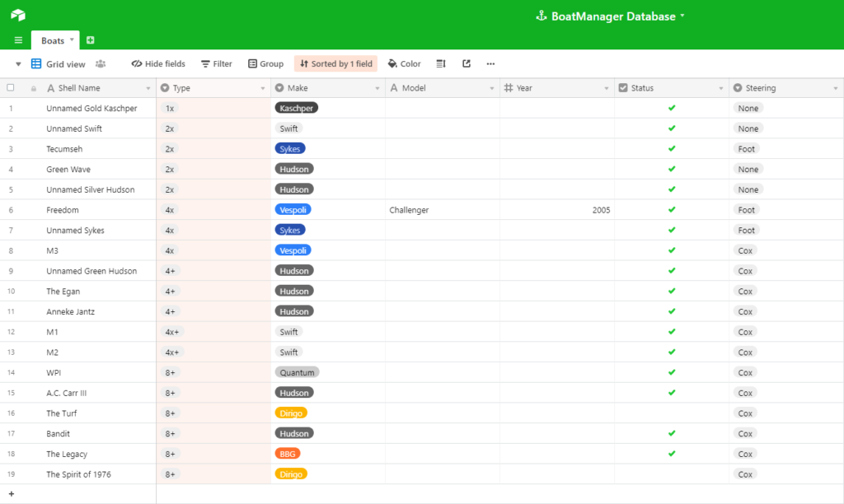Toggle Status check for The Legacy
Image resolution: width=844 pixels, height=504 pixels.
point(672,454)
